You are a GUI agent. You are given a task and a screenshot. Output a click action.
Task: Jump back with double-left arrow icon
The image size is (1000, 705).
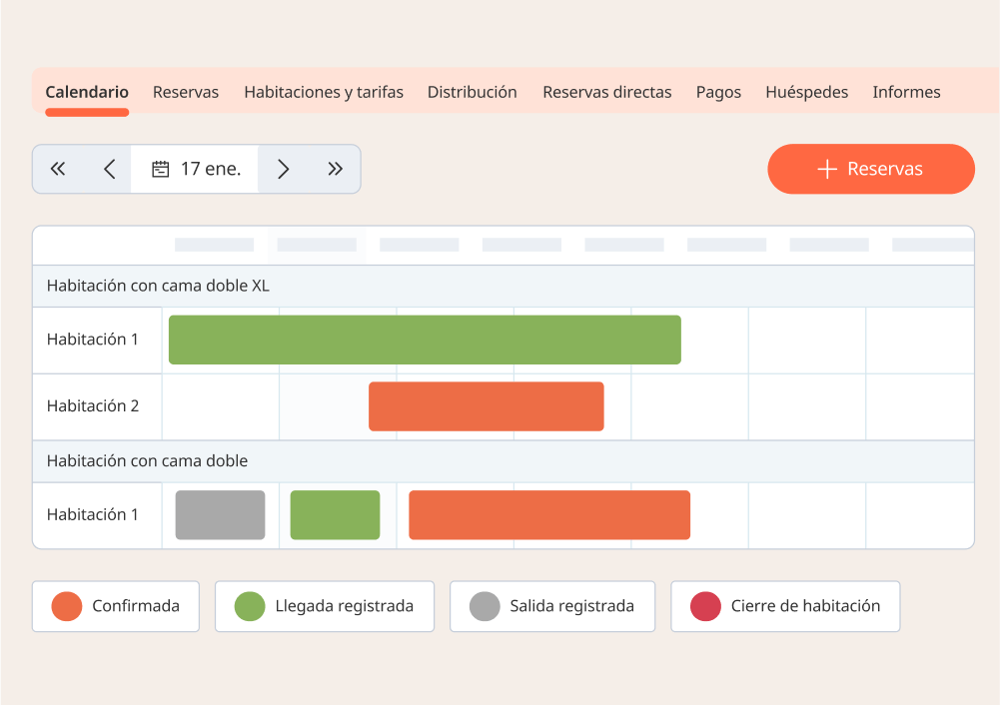(x=58, y=170)
